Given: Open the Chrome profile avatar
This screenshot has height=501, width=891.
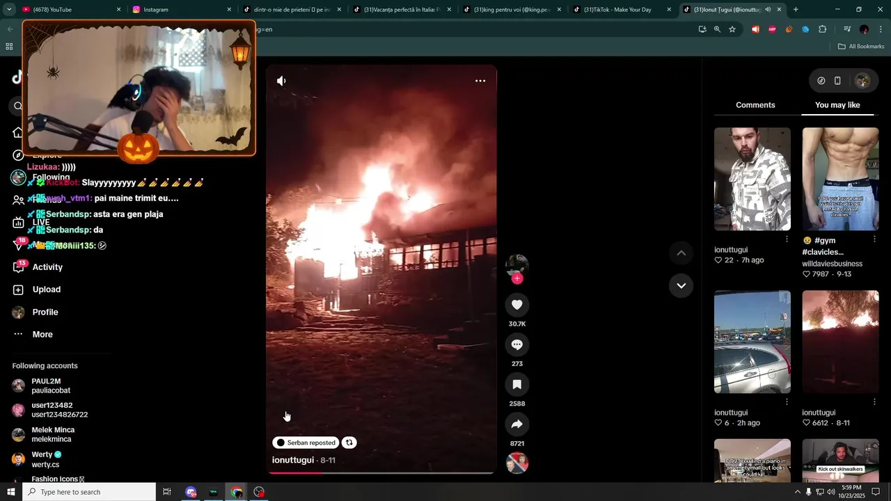Looking at the screenshot, I should coord(864,29).
